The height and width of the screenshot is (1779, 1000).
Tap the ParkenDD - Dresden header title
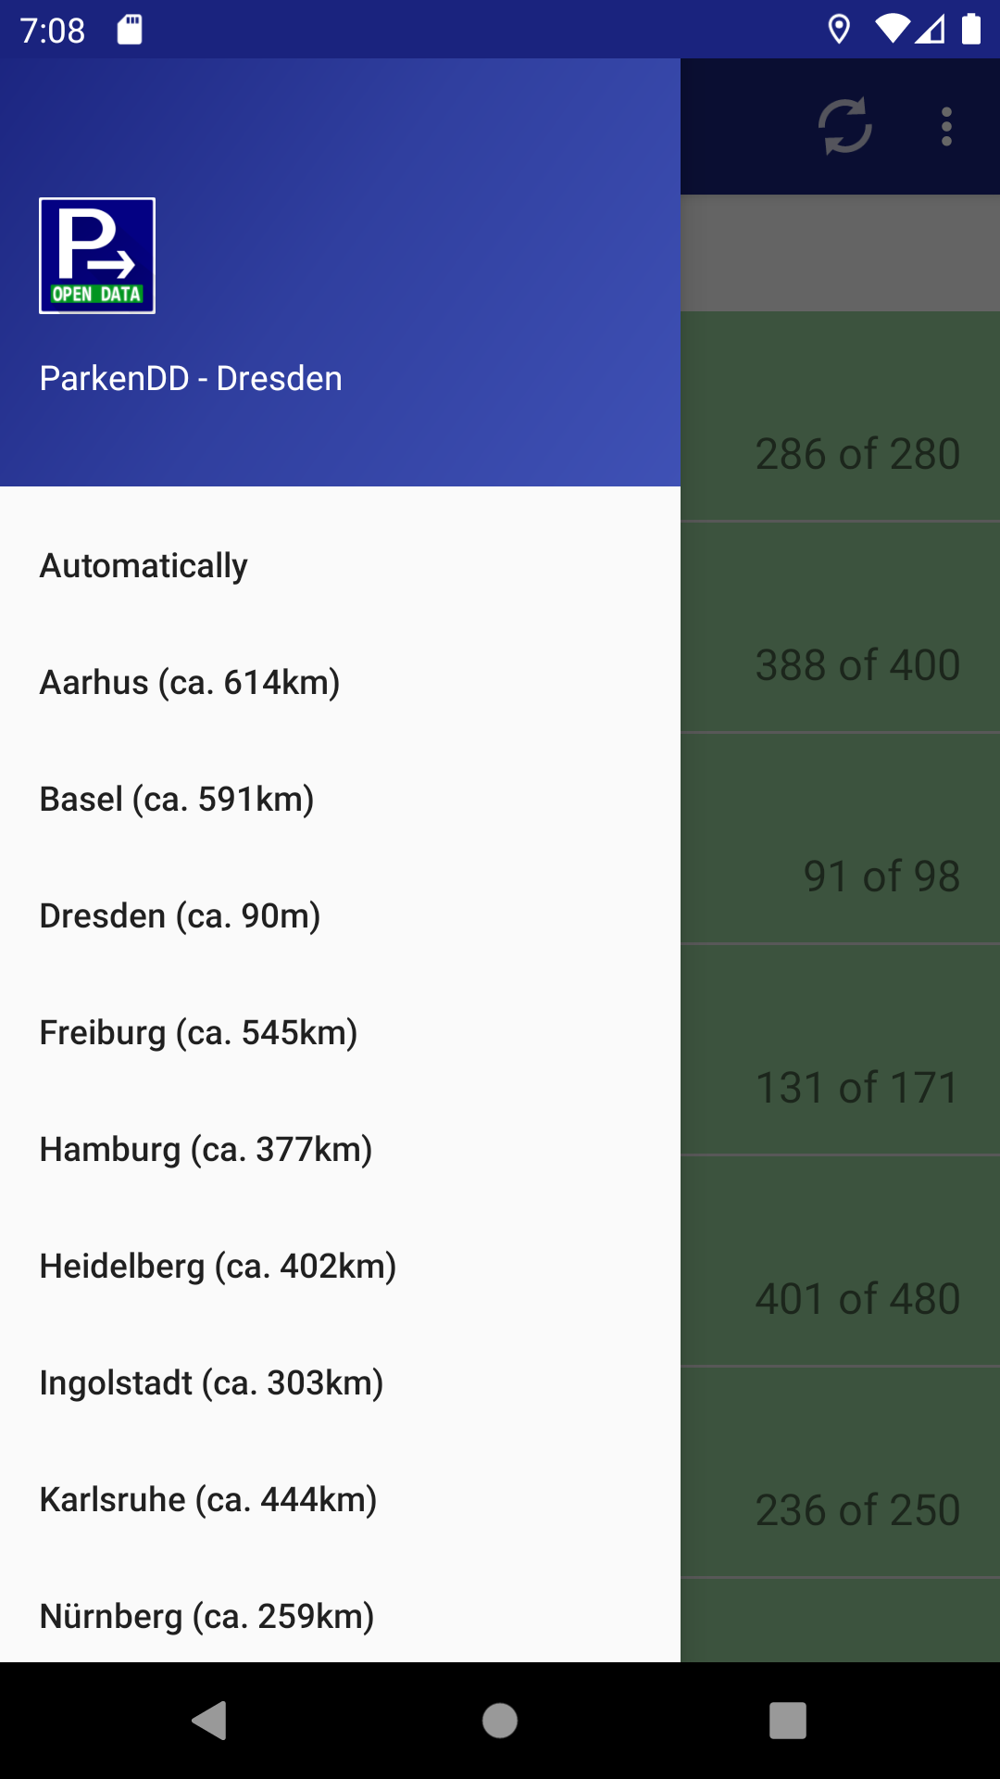pyautogui.click(x=191, y=378)
